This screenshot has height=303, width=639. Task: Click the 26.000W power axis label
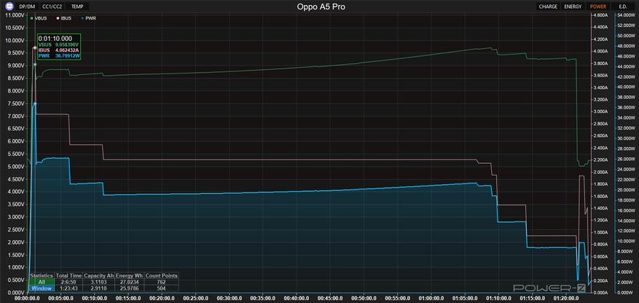pyautogui.click(x=627, y=160)
